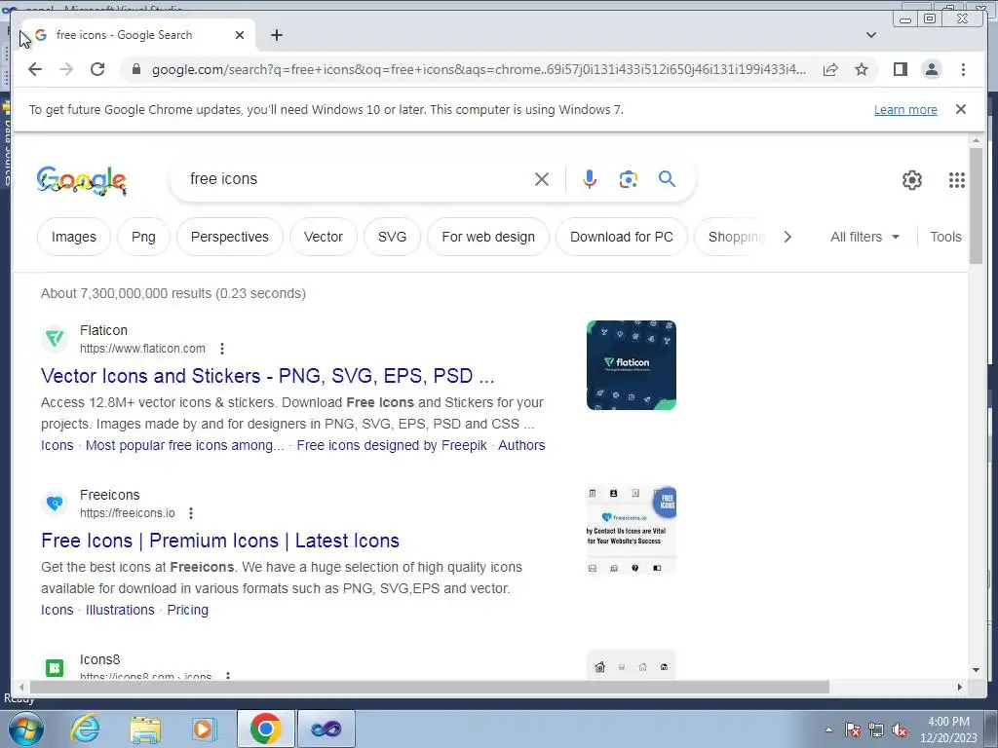Search by image with Google Lens icon
Image resolution: width=998 pixels, height=748 pixels.
(x=629, y=179)
